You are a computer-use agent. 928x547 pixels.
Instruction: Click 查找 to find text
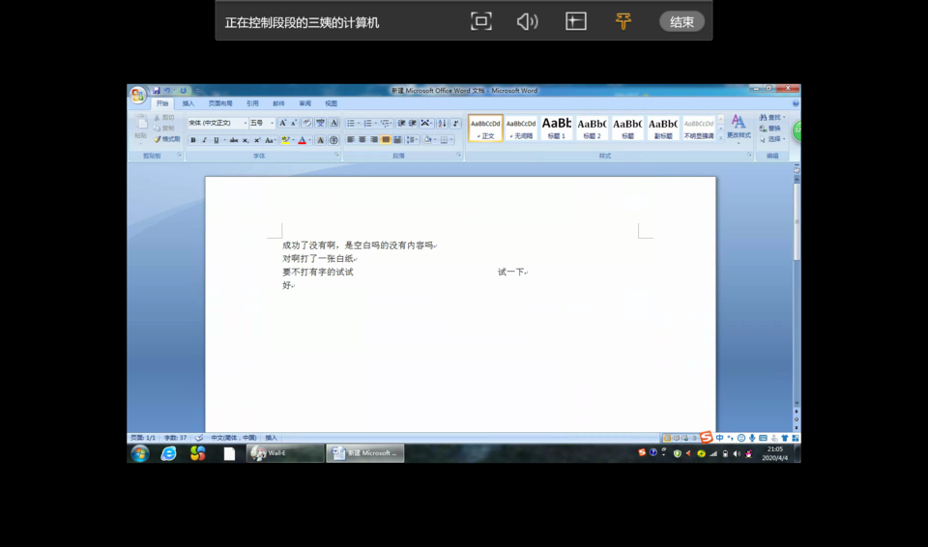(772, 118)
